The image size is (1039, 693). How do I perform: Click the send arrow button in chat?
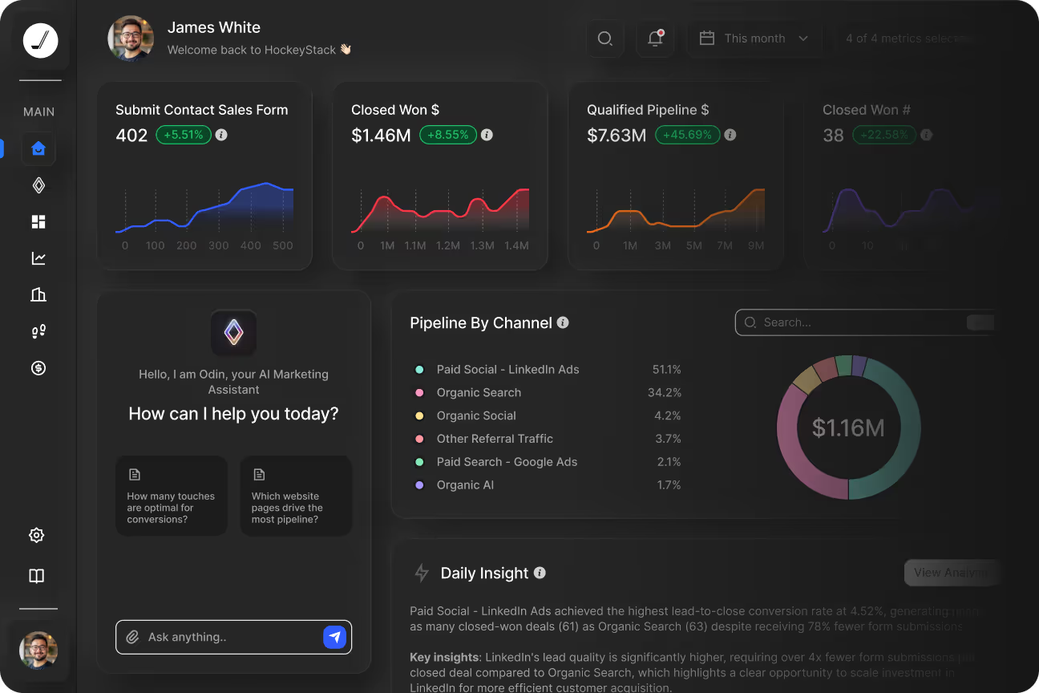[x=334, y=637]
